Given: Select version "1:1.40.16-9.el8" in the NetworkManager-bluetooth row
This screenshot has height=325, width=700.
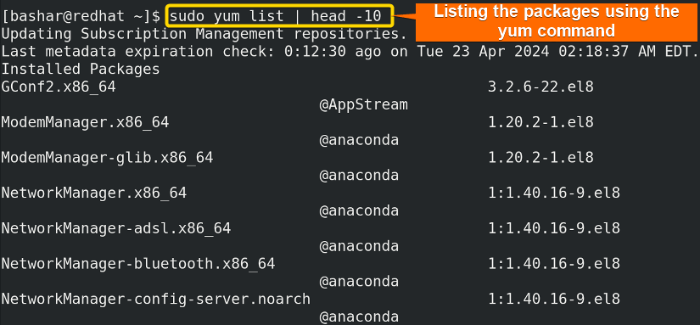Looking at the screenshot, I should pyautogui.click(x=554, y=263).
